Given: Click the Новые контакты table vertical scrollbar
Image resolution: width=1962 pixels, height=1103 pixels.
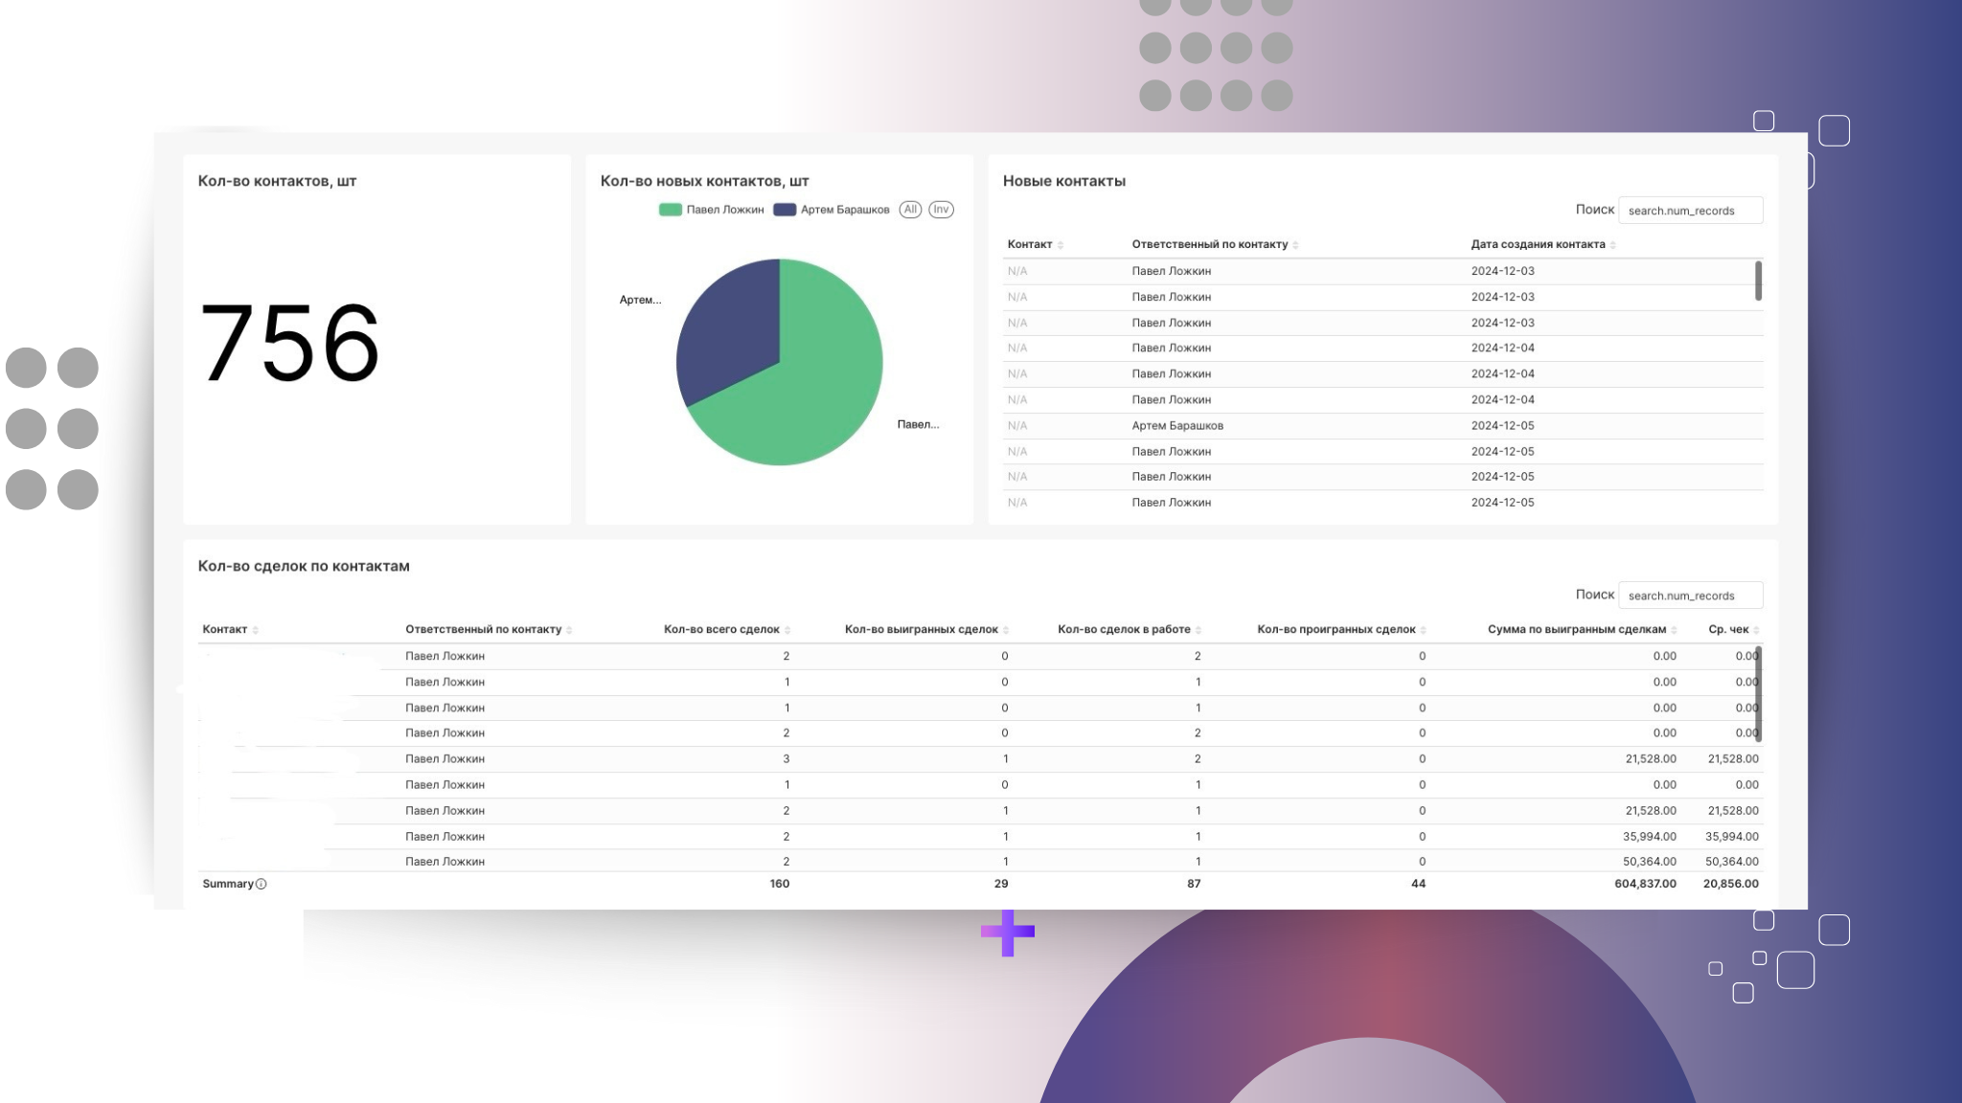Looking at the screenshot, I should (1758, 281).
